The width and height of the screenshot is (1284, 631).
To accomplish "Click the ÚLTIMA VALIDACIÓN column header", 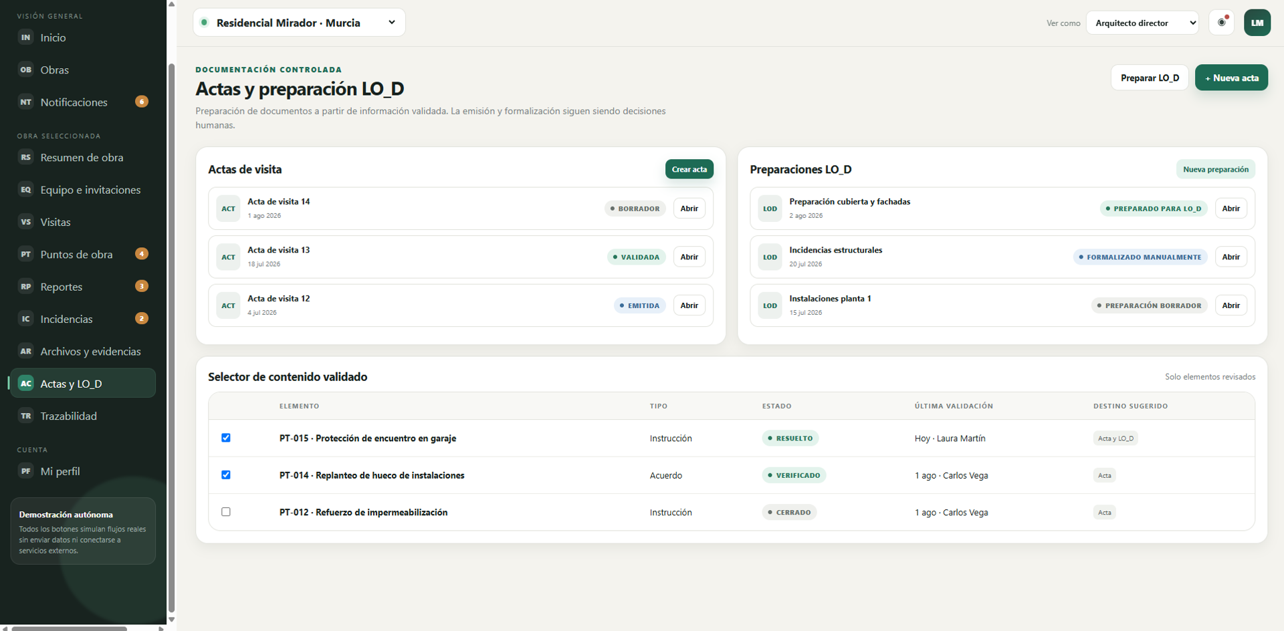I will (x=954, y=406).
